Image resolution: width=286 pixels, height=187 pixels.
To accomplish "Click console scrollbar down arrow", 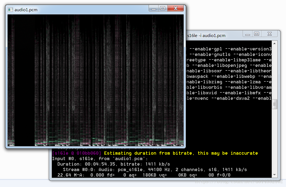I will (274, 175).
